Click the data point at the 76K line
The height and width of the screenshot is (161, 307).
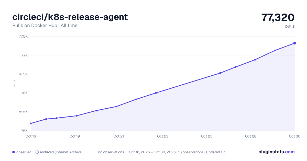[x=156, y=93]
